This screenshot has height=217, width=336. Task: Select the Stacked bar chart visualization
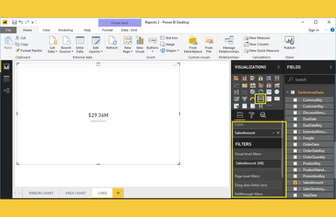[x=236, y=78]
